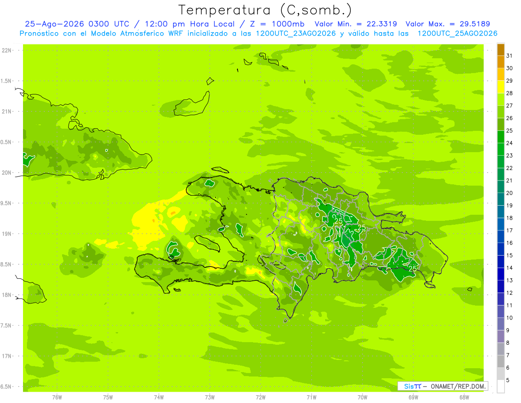Click the '68W' longitude label
This screenshot has width=521, height=403.
tap(464, 397)
